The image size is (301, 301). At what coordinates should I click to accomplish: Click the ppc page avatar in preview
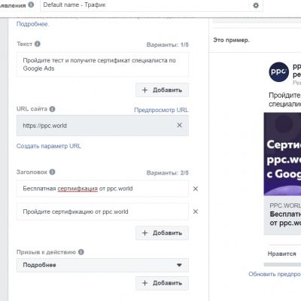278,71
